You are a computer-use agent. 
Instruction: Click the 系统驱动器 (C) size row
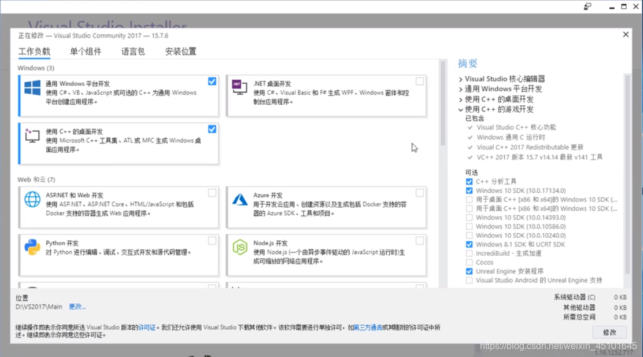point(590,297)
